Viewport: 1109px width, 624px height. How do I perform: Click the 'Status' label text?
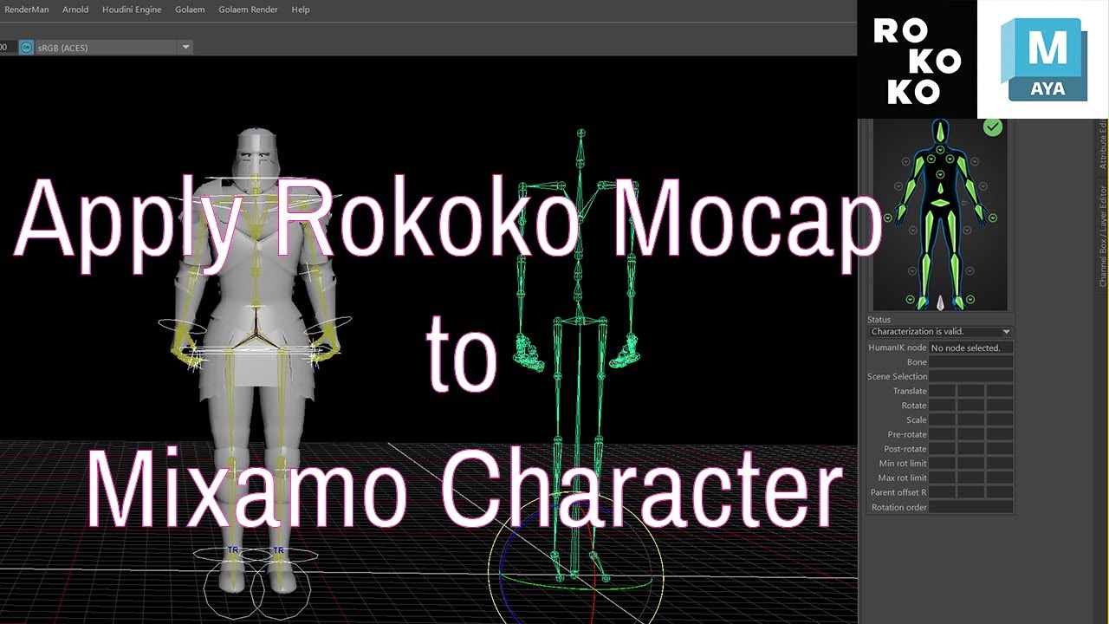[879, 320]
